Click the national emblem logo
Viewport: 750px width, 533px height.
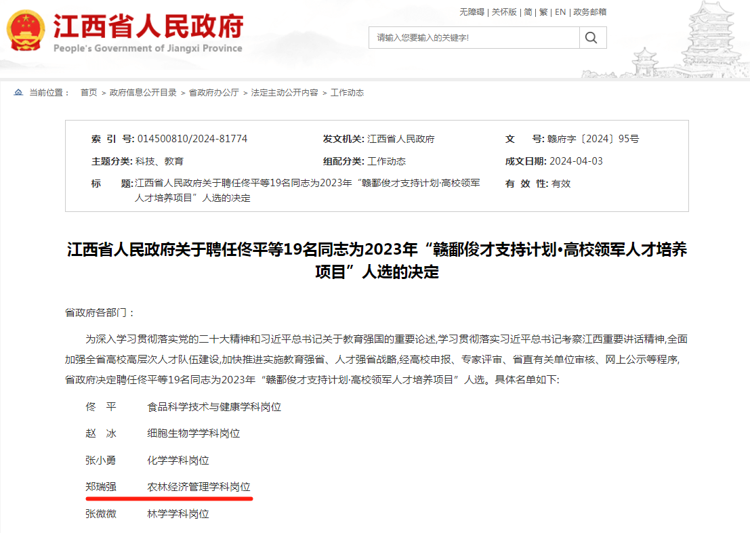[x=26, y=30]
